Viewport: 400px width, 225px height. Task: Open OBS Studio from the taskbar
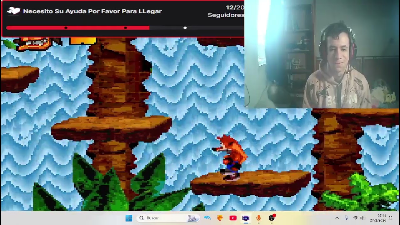[272, 218]
